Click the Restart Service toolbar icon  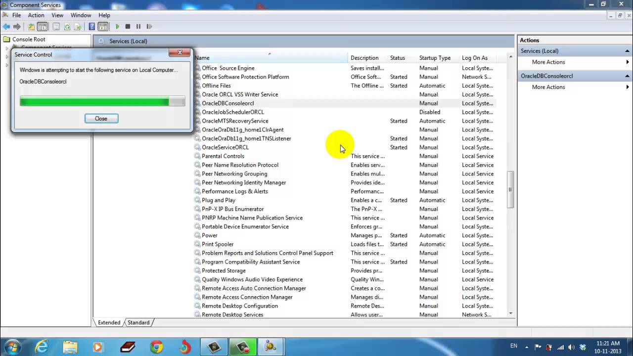pyautogui.click(x=149, y=27)
